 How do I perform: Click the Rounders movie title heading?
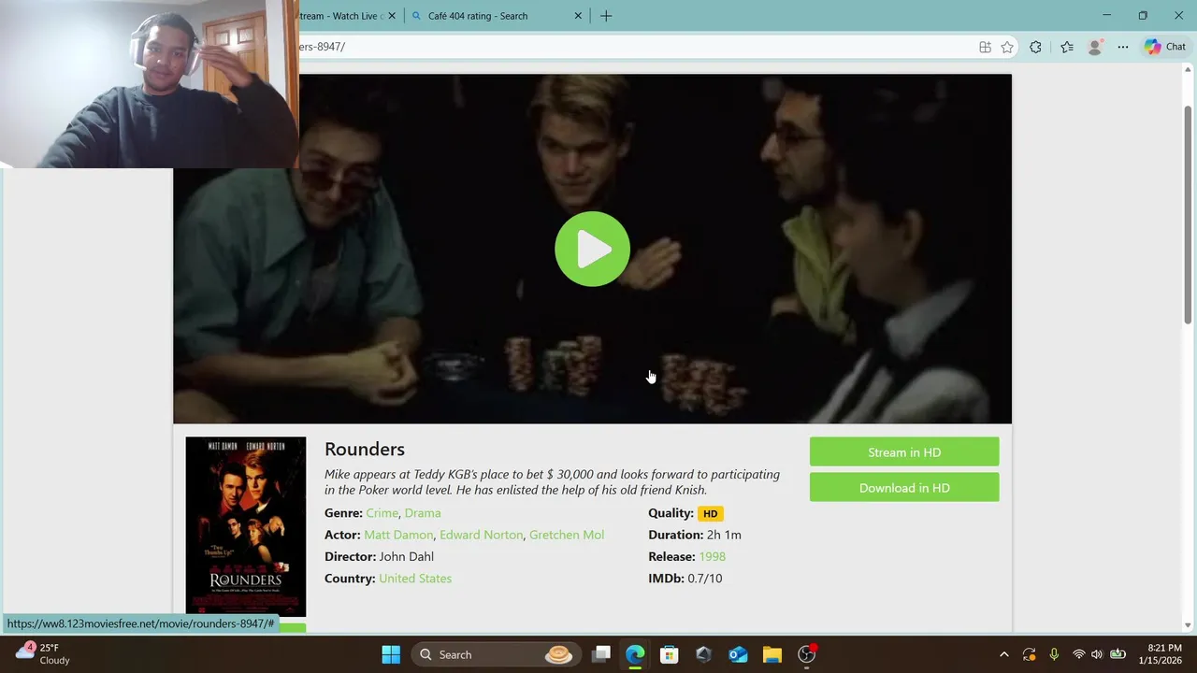(x=365, y=450)
